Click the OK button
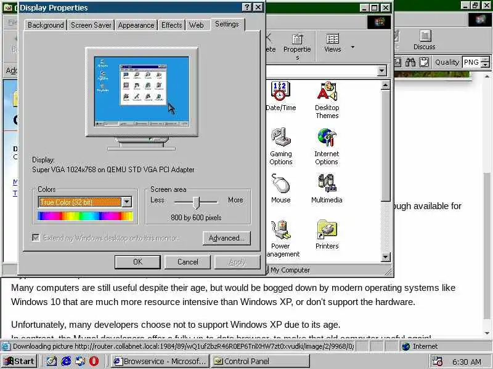This screenshot has width=493, height=369. (x=137, y=262)
